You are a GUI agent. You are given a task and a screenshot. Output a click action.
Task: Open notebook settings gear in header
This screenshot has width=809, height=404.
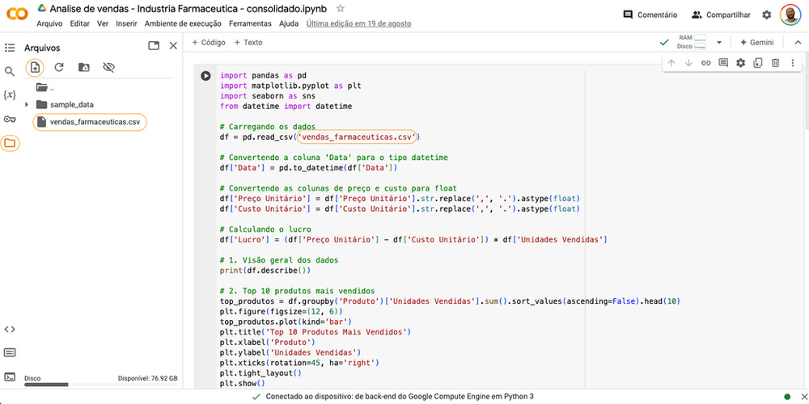coord(767,15)
